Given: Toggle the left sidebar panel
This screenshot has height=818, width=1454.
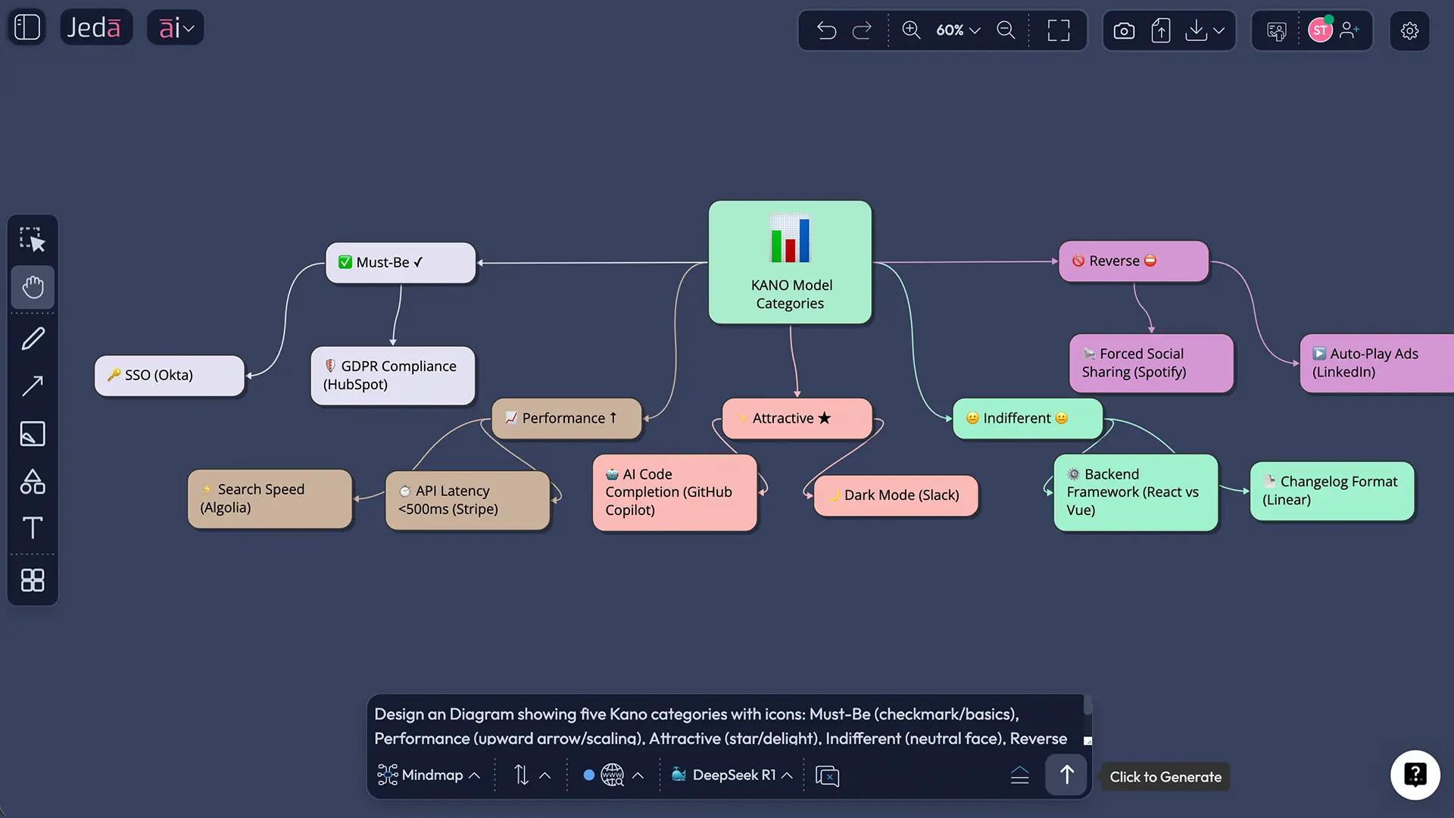Looking at the screenshot, I should [x=27, y=27].
